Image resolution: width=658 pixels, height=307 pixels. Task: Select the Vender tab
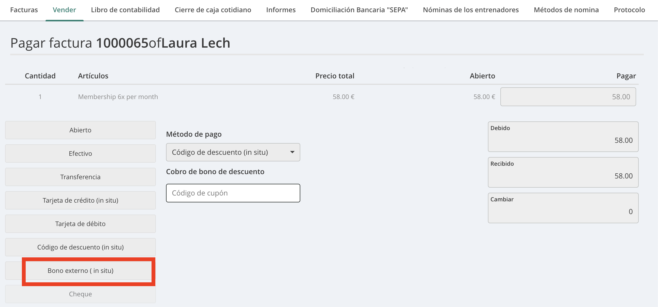pyautogui.click(x=64, y=10)
